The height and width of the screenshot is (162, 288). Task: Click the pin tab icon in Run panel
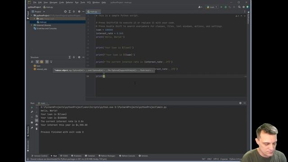pos(32,128)
